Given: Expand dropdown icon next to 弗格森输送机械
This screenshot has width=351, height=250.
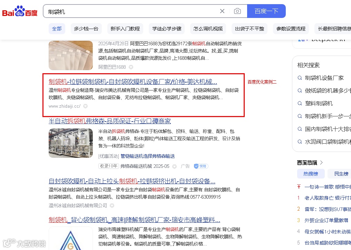Looking at the screenshot, I should point(174,166).
